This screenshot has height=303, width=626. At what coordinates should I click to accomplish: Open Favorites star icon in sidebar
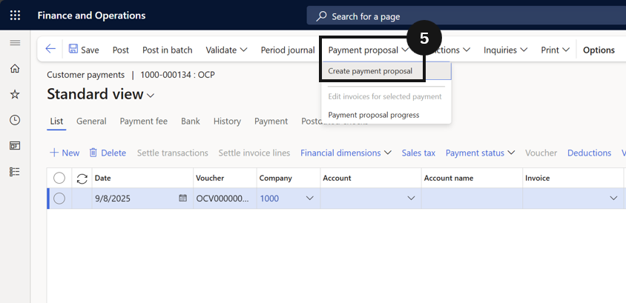[x=15, y=95]
